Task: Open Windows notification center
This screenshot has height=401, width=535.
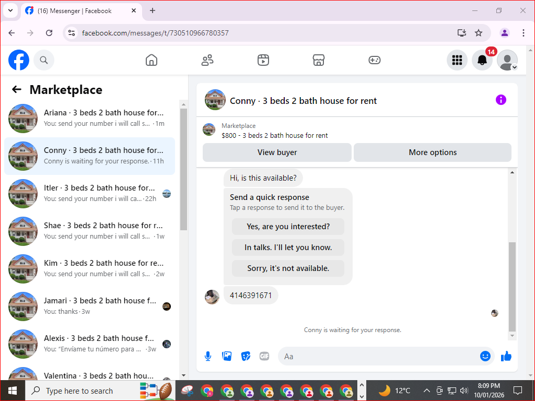Action: tap(518, 391)
